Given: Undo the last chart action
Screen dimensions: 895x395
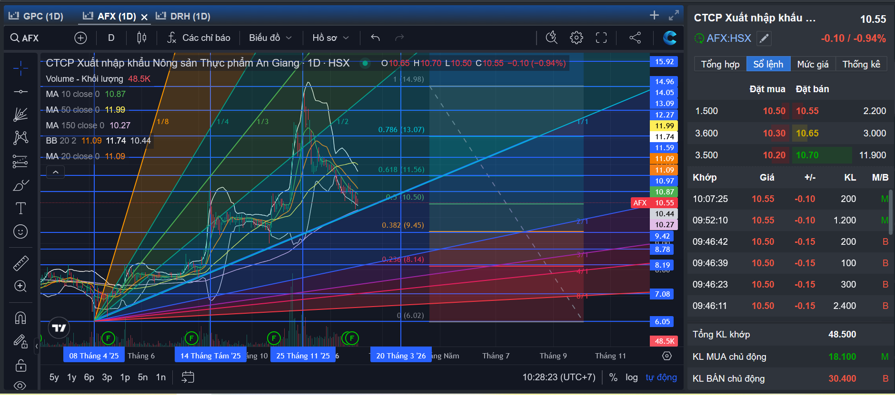Looking at the screenshot, I should pos(375,38).
